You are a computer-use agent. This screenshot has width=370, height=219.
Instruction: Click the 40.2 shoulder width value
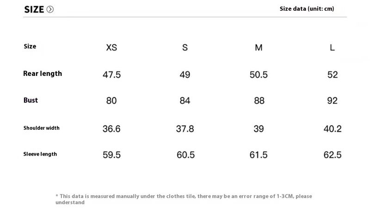332,129
